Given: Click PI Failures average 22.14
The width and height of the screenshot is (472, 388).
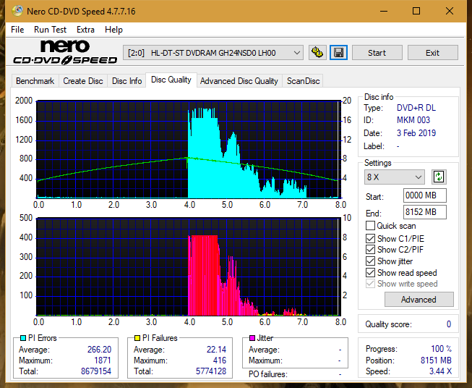Looking at the screenshot, I should pyautogui.click(x=216, y=350).
